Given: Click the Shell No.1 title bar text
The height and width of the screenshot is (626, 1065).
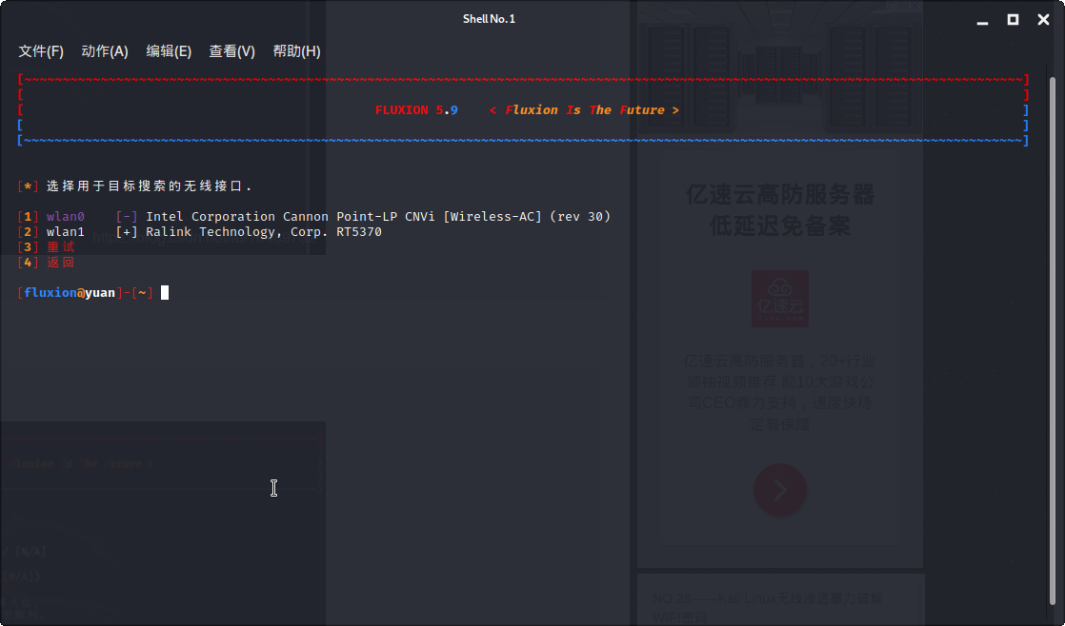Looking at the screenshot, I should (489, 19).
